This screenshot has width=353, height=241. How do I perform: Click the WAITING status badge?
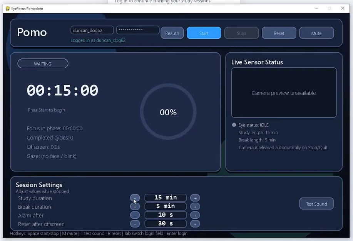[x=43, y=64]
